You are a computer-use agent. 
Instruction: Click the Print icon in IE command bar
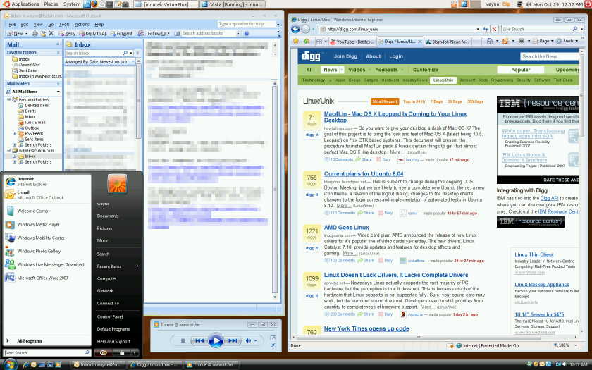tap(522, 41)
